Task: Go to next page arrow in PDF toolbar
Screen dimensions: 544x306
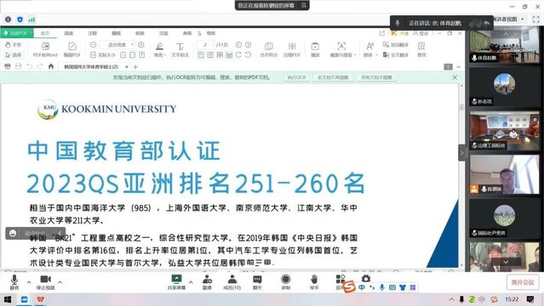Action: (248, 45)
